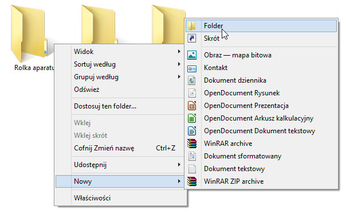Choose Dostosuj ten folder...
This screenshot has height=213, width=346.
click(120, 106)
